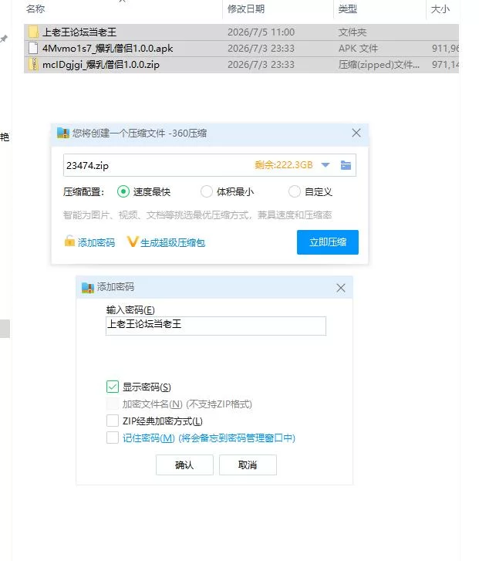The height and width of the screenshot is (561, 479).
Task: Cancel the password dialog with 取消
Action: [x=248, y=465]
